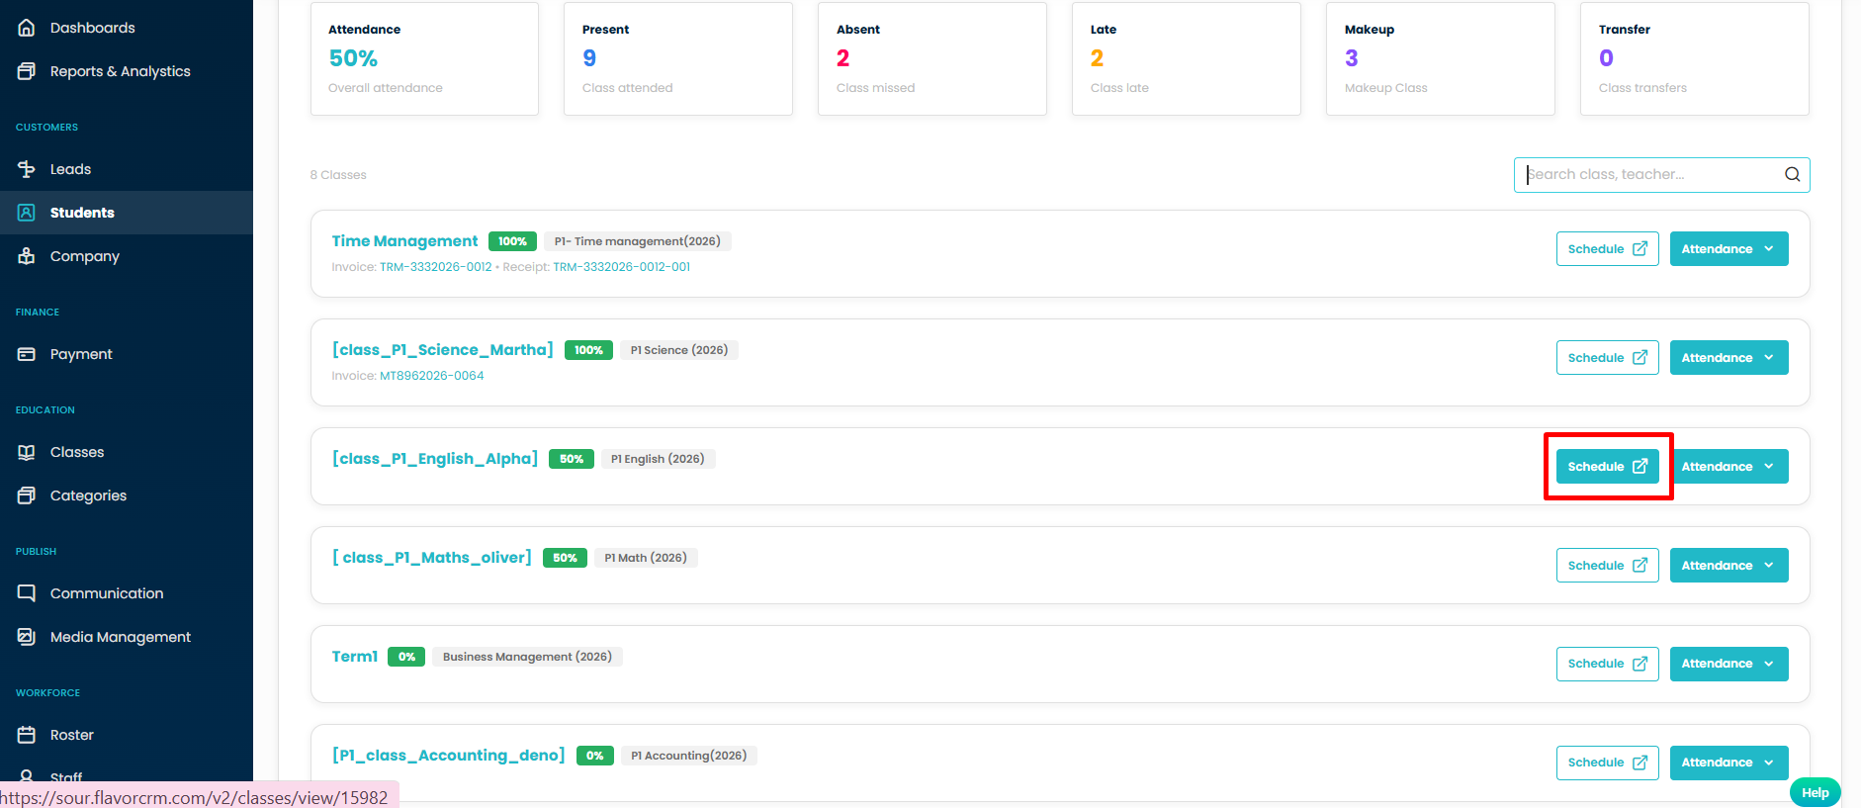Click external-link icon in English_Alpha Schedule
Screen dimensions: 1861x808
point(1639,467)
